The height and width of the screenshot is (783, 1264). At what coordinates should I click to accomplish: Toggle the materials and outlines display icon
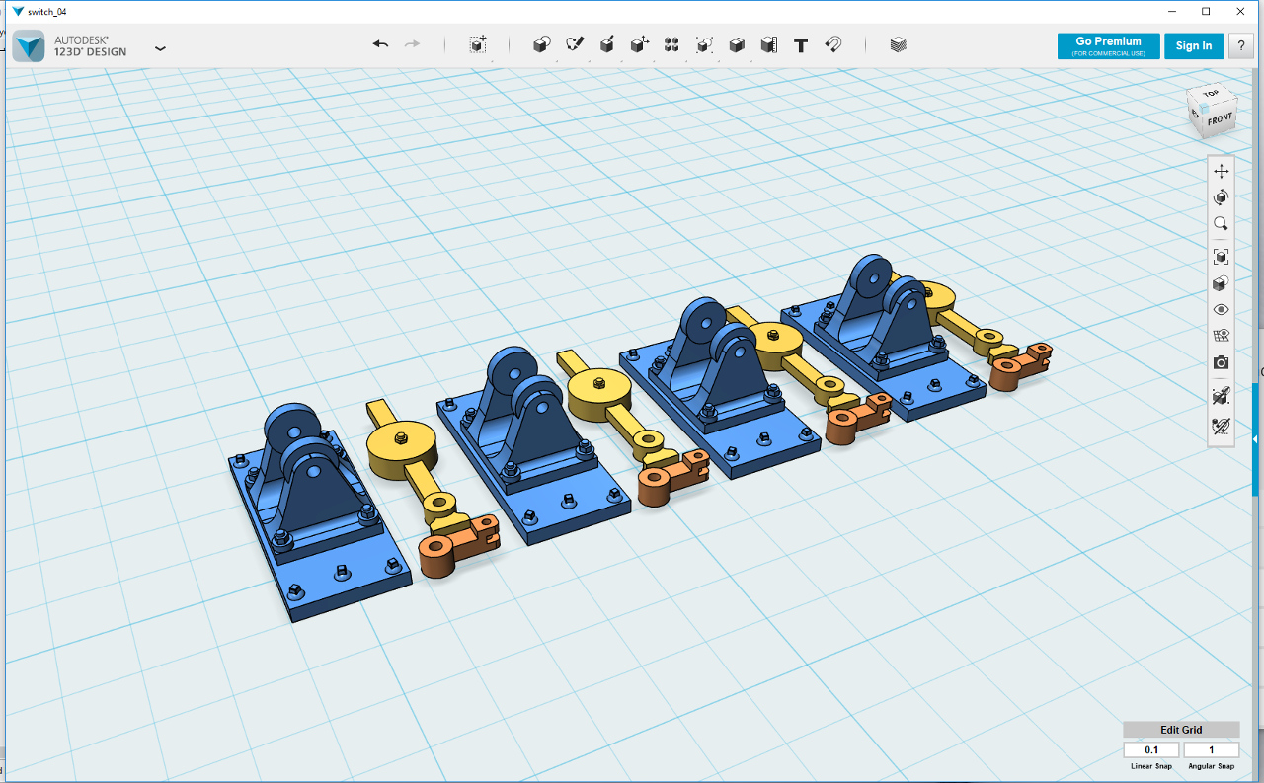point(1222,284)
